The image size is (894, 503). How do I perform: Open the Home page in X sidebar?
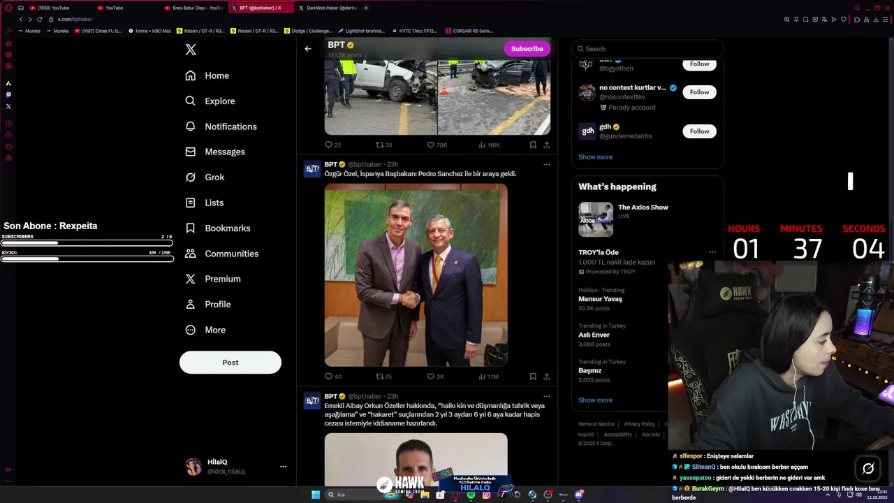pyautogui.click(x=207, y=75)
